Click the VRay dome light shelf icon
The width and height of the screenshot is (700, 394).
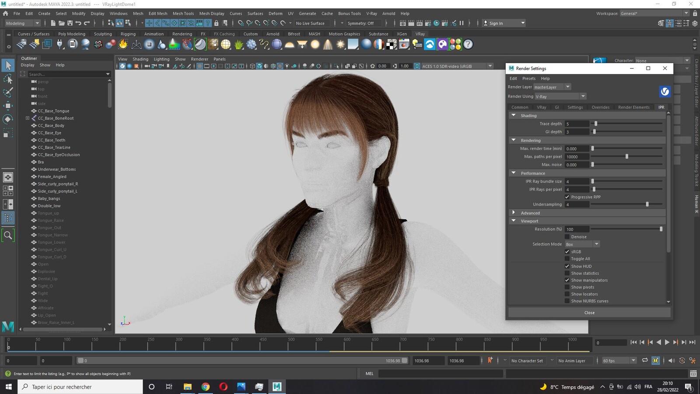coord(290,44)
